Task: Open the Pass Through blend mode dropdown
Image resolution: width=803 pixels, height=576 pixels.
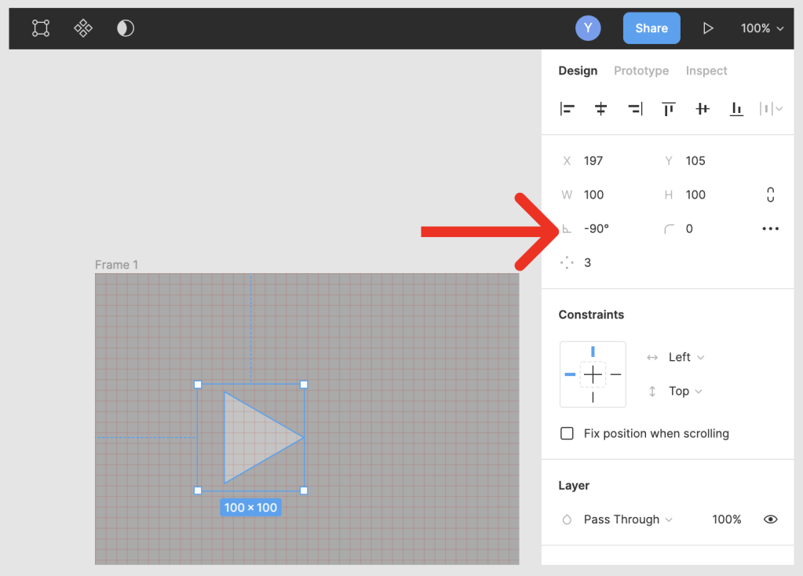Action: tap(628, 519)
